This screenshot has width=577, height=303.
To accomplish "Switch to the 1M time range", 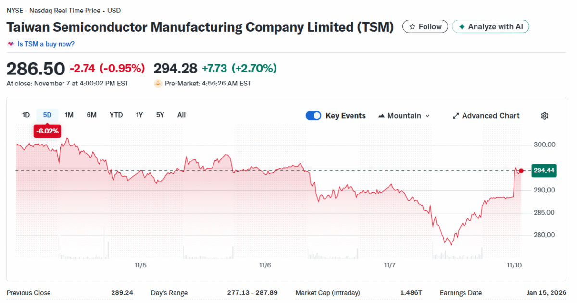I will [x=69, y=115].
